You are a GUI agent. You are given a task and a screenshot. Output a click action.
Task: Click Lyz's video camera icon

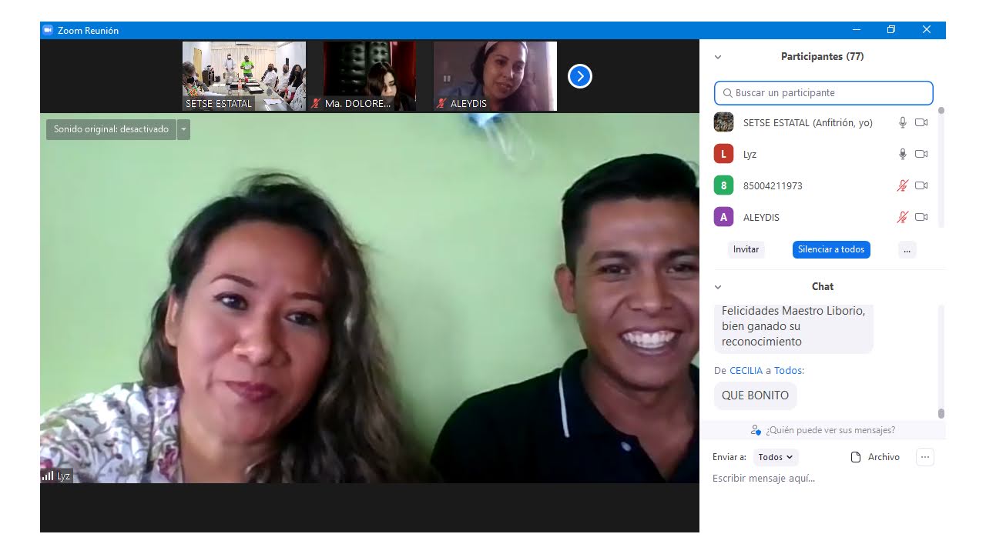point(921,154)
